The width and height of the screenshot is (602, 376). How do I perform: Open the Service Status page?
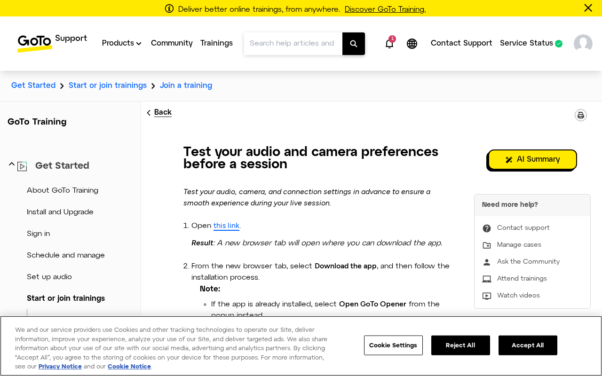[x=526, y=43]
